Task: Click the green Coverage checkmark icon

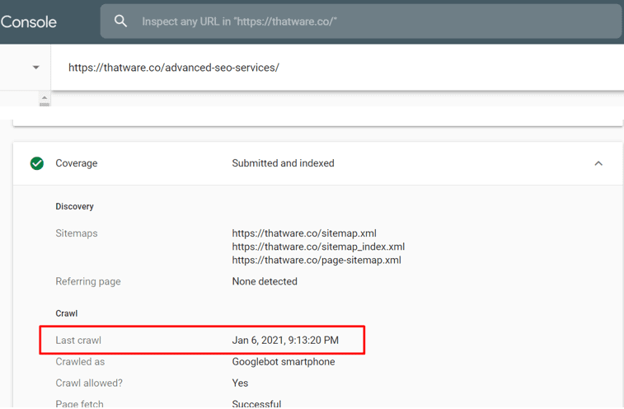Action: click(x=37, y=163)
